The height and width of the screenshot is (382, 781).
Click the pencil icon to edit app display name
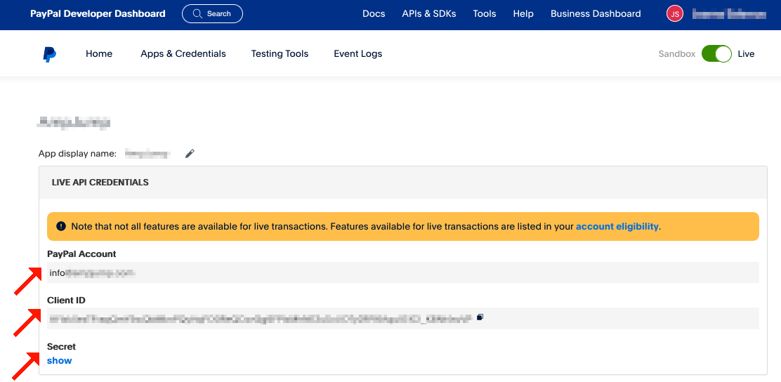[189, 154]
